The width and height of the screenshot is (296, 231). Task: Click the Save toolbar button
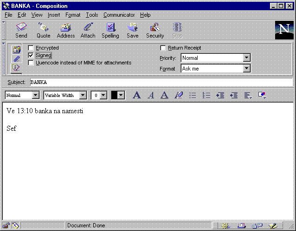click(x=133, y=30)
